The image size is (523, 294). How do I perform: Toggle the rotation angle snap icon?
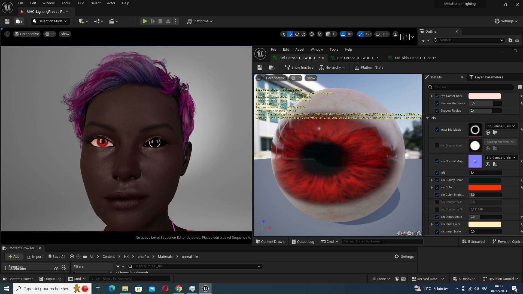[343, 34]
